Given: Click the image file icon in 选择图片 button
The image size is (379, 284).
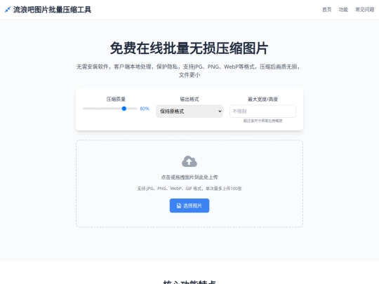Looking at the screenshot, I should (x=179, y=205).
